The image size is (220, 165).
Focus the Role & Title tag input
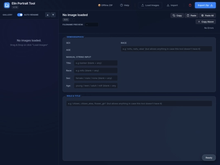click(139, 103)
